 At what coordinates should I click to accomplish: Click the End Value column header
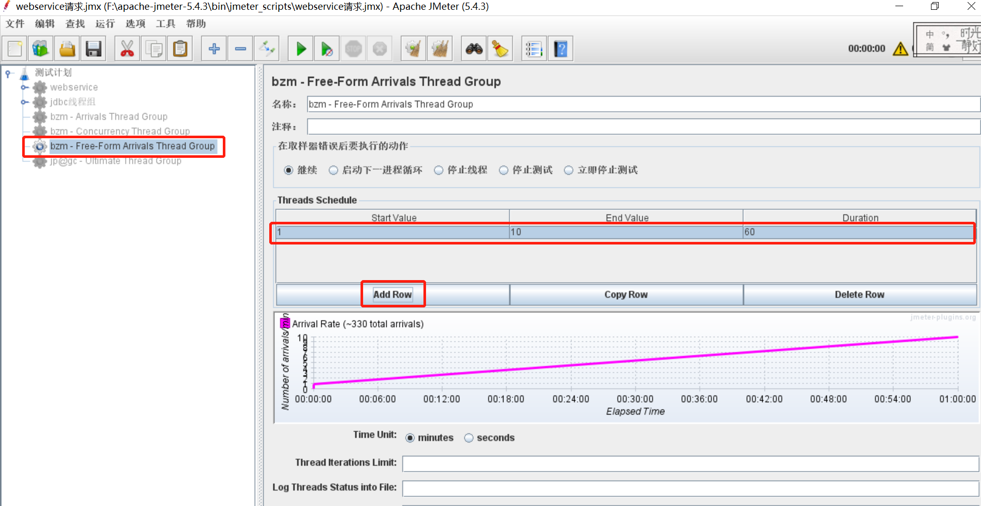click(x=627, y=218)
